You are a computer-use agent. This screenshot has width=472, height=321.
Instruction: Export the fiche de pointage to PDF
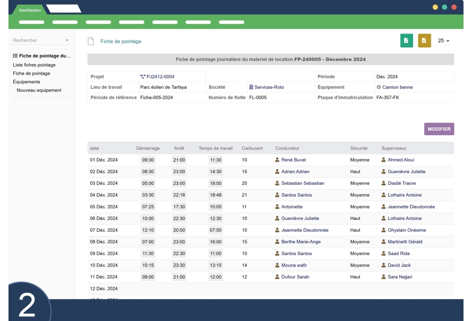pos(406,41)
